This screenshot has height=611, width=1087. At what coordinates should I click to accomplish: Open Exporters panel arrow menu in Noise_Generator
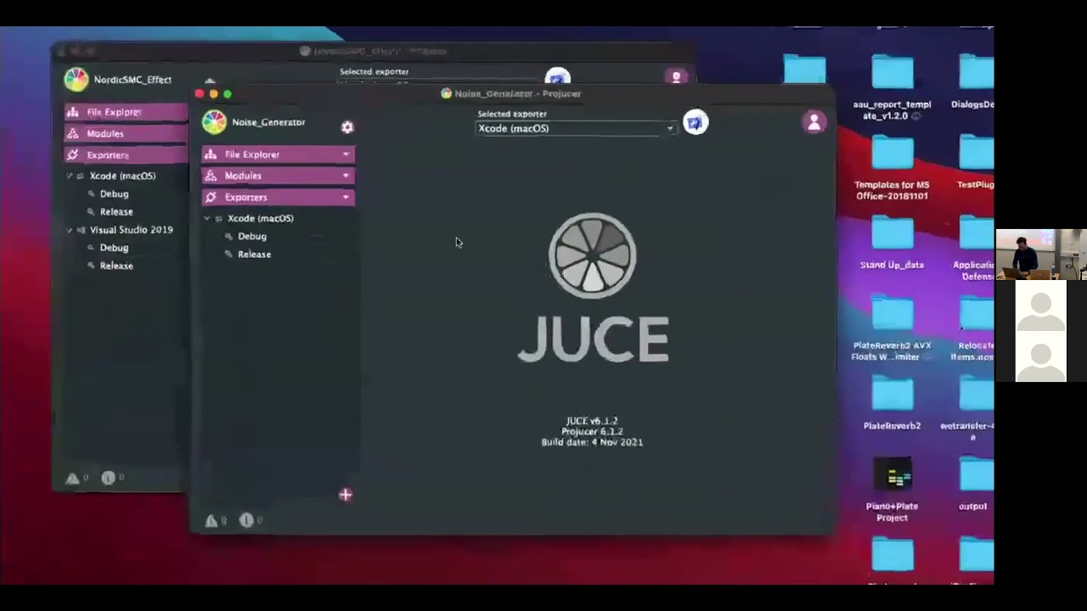click(346, 197)
